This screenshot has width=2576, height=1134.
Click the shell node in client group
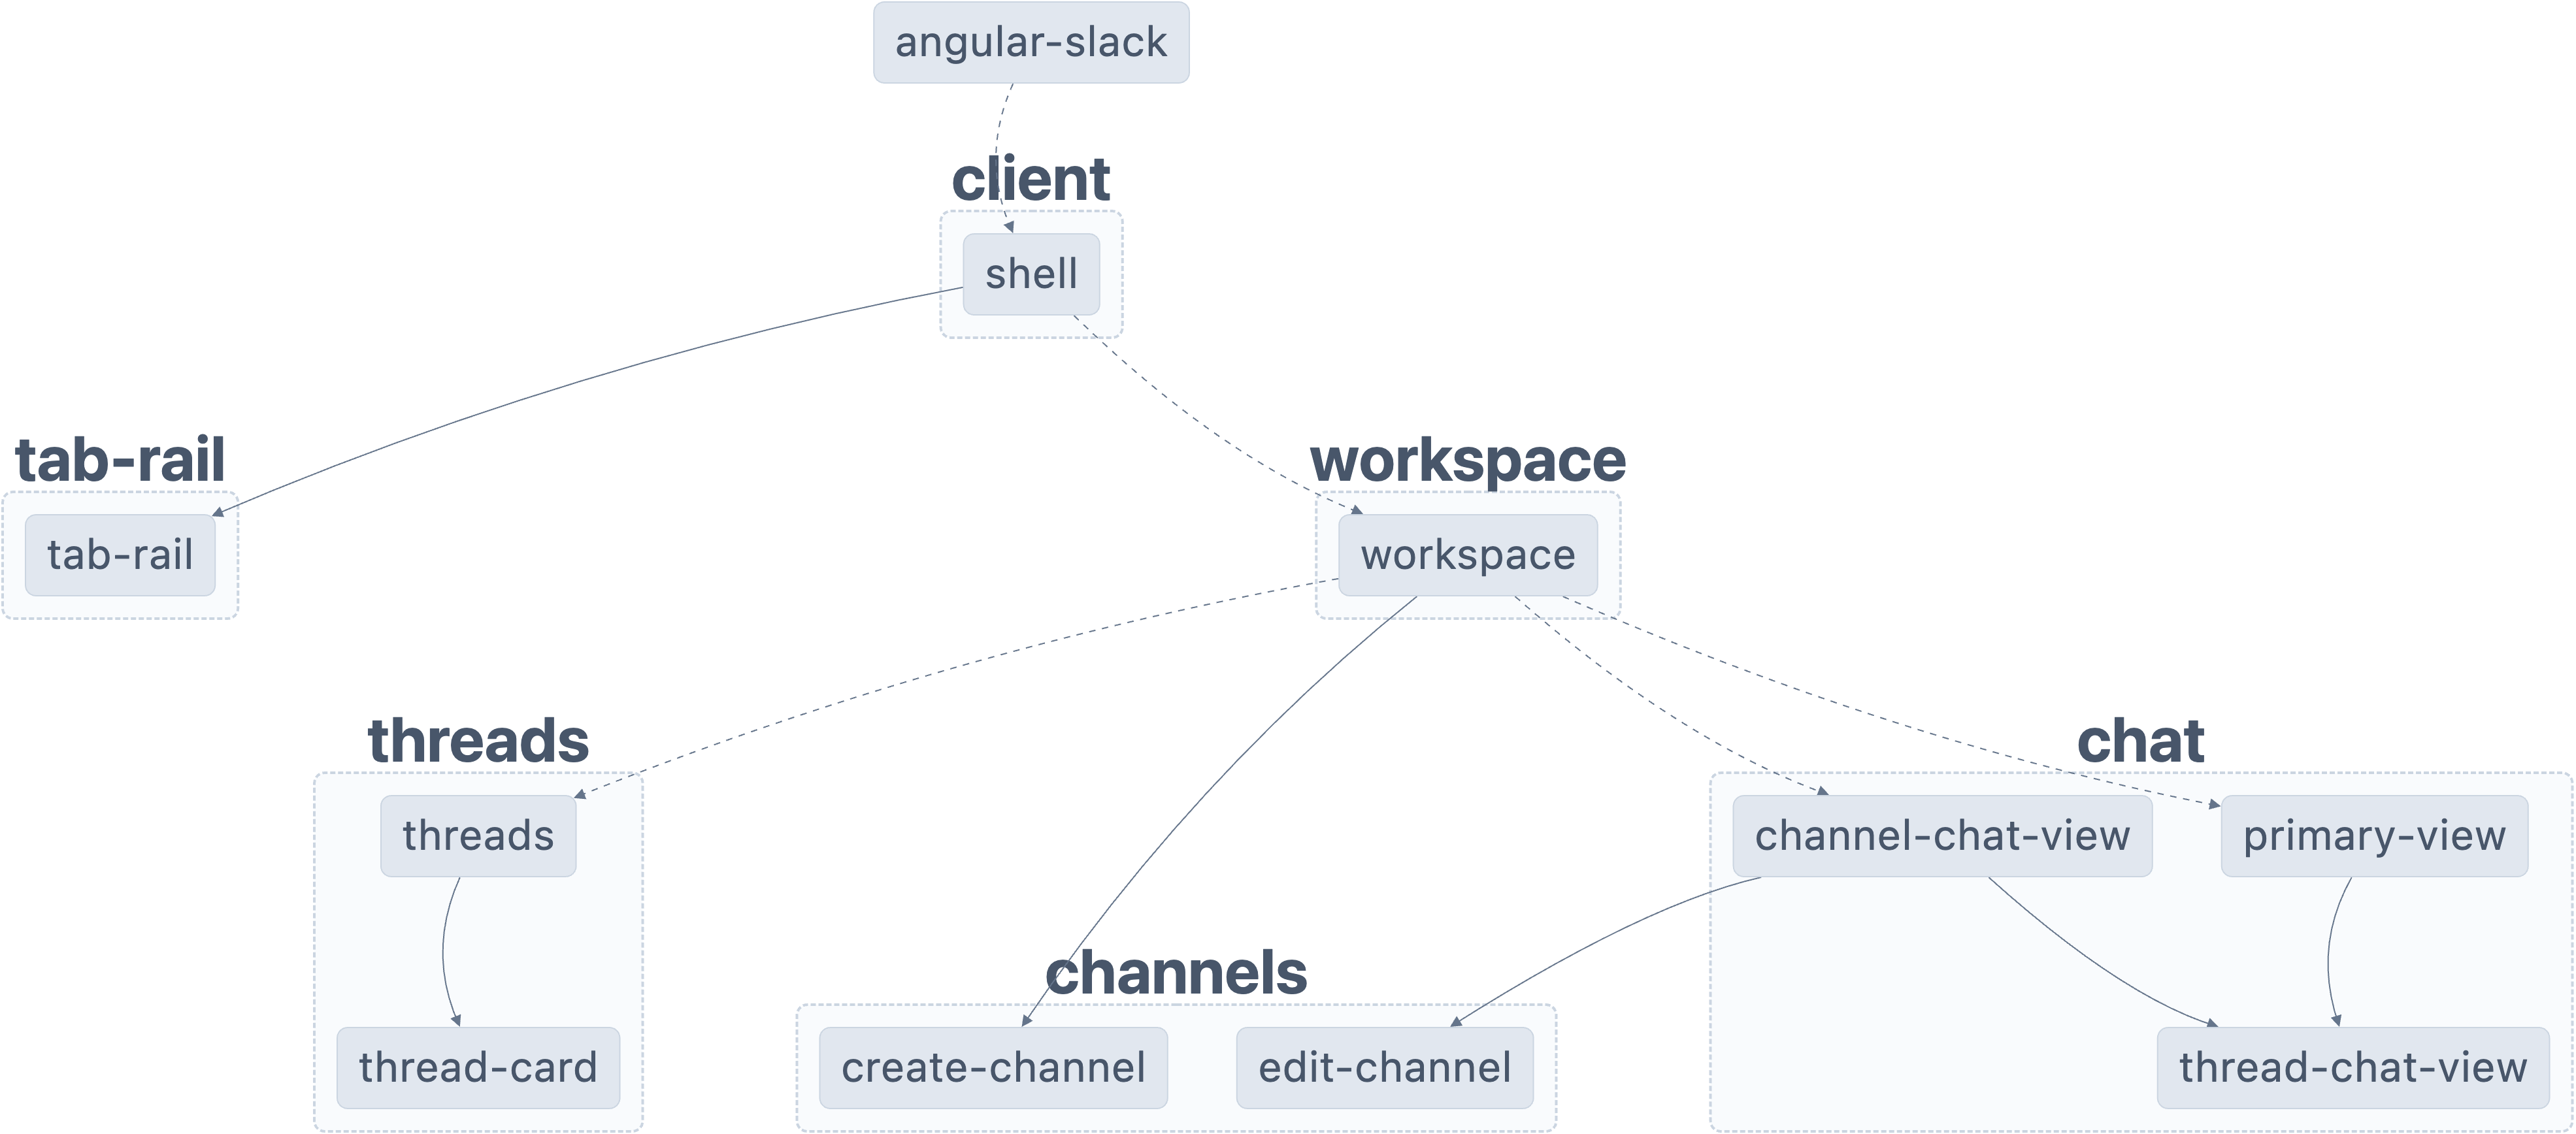pyautogui.click(x=1031, y=274)
